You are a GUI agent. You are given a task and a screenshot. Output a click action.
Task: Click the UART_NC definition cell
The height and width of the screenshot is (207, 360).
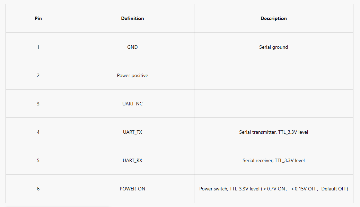click(132, 104)
